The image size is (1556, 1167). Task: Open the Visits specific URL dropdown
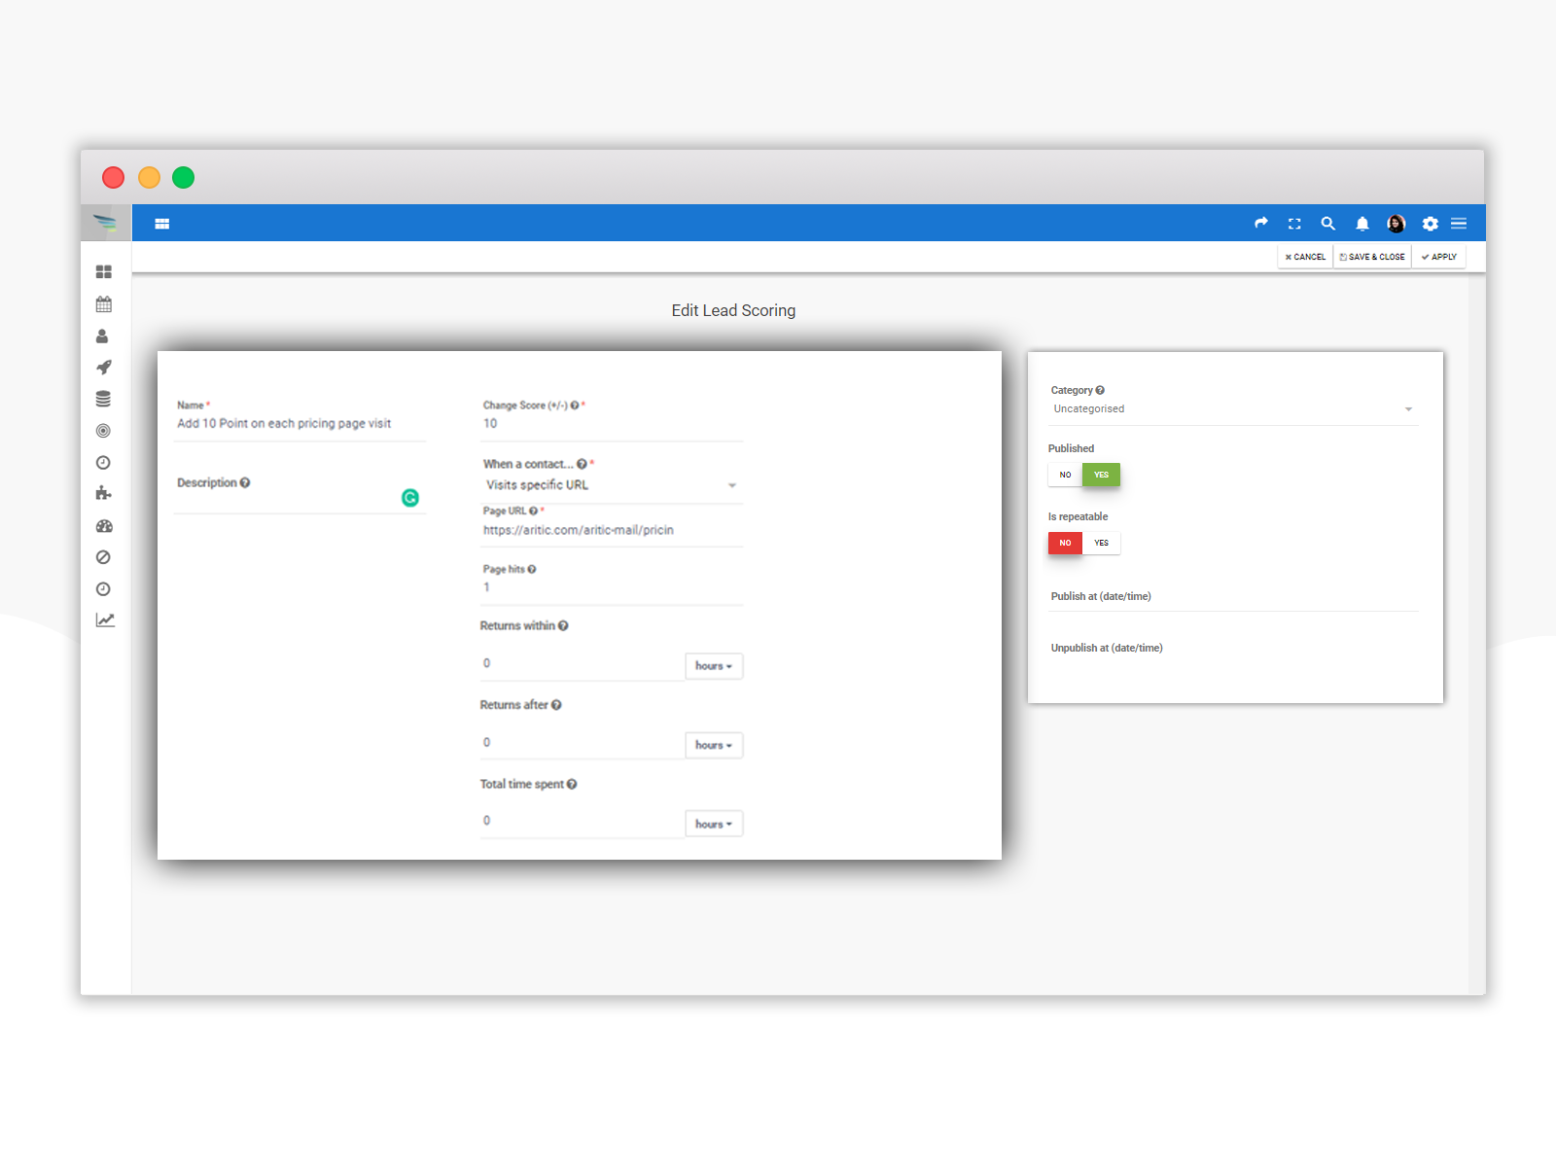pos(611,485)
